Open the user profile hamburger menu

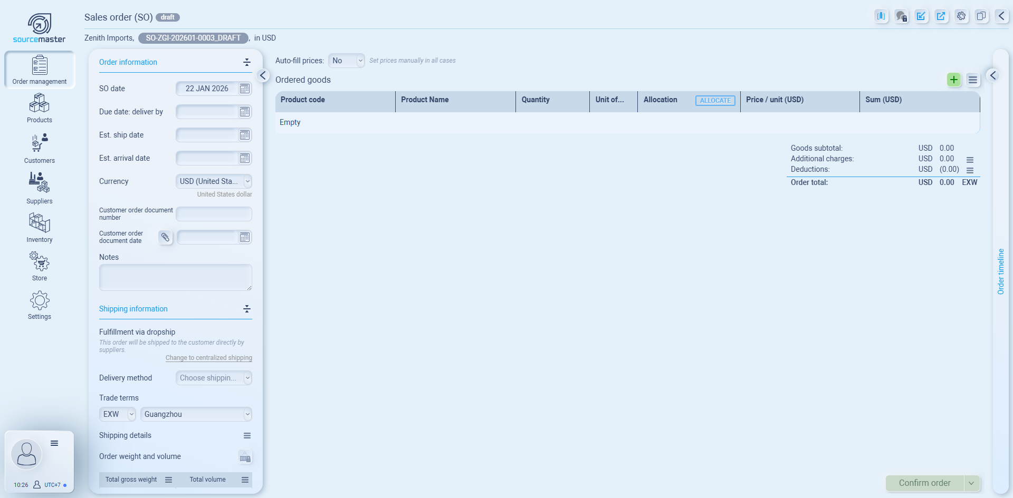[54, 443]
